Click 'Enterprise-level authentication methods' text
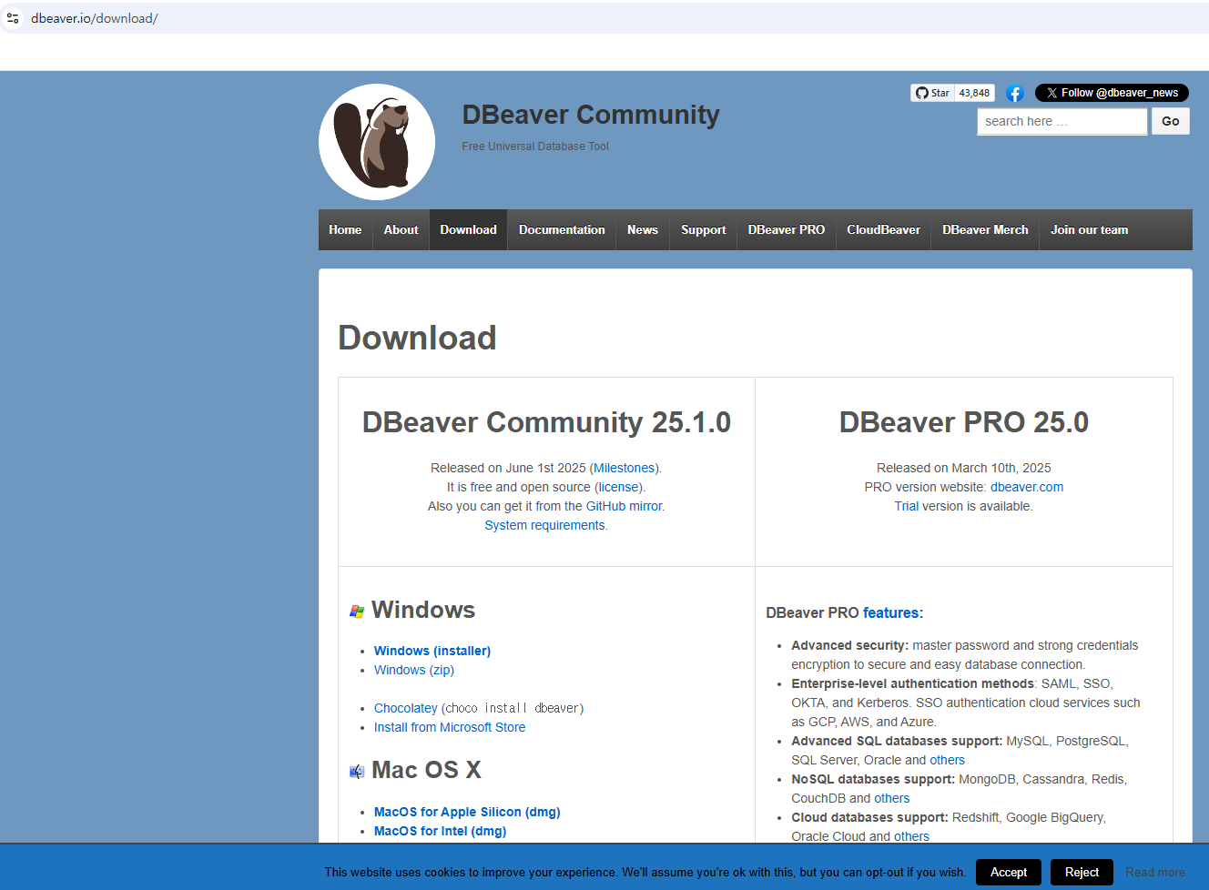The image size is (1209, 890). (x=913, y=683)
